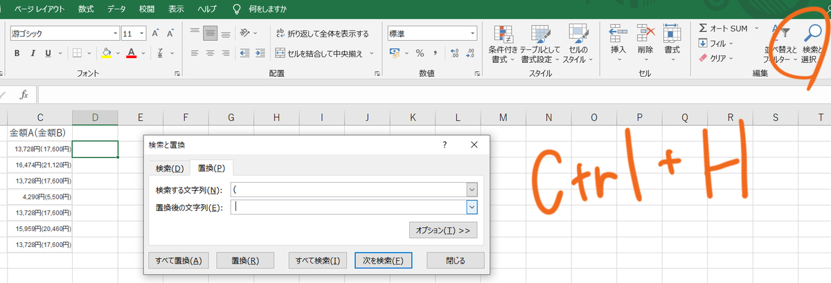Open ページ レイアウト ribbon tab

point(39,9)
